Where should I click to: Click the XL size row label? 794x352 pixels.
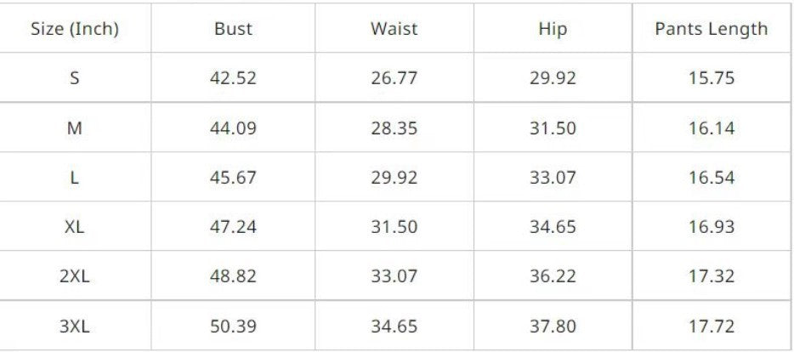(75, 227)
